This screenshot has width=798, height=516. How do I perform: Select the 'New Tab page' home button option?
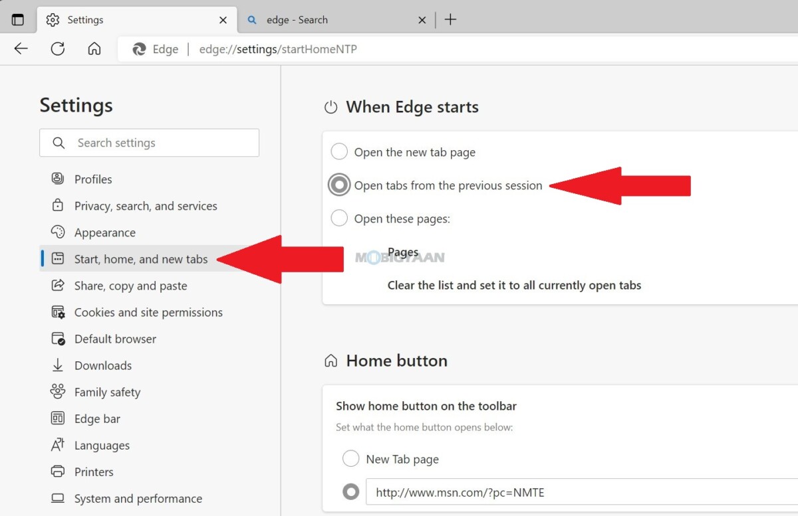350,459
